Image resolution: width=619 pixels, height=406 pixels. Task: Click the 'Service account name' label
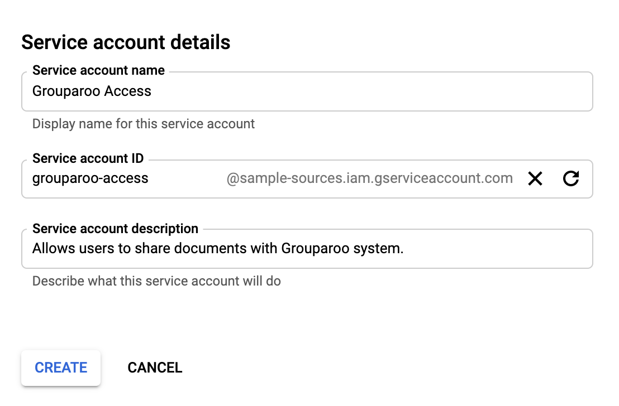tap(98, 70)
